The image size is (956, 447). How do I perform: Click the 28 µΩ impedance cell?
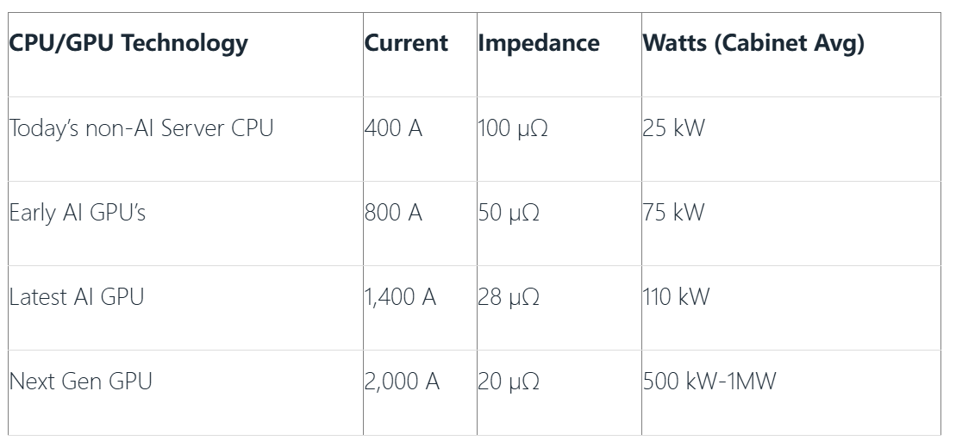click(509, 297)
